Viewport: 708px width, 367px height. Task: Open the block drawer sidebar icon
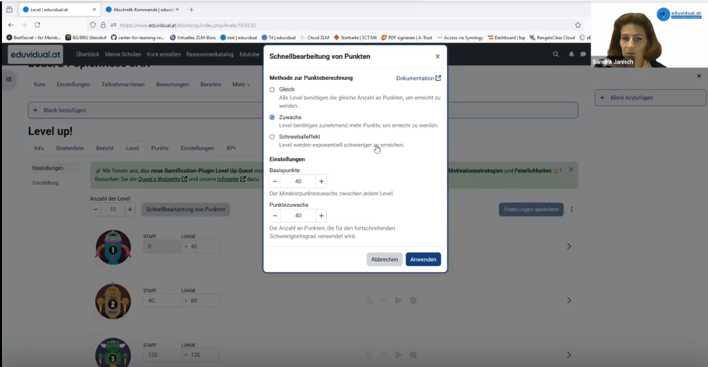9,79
